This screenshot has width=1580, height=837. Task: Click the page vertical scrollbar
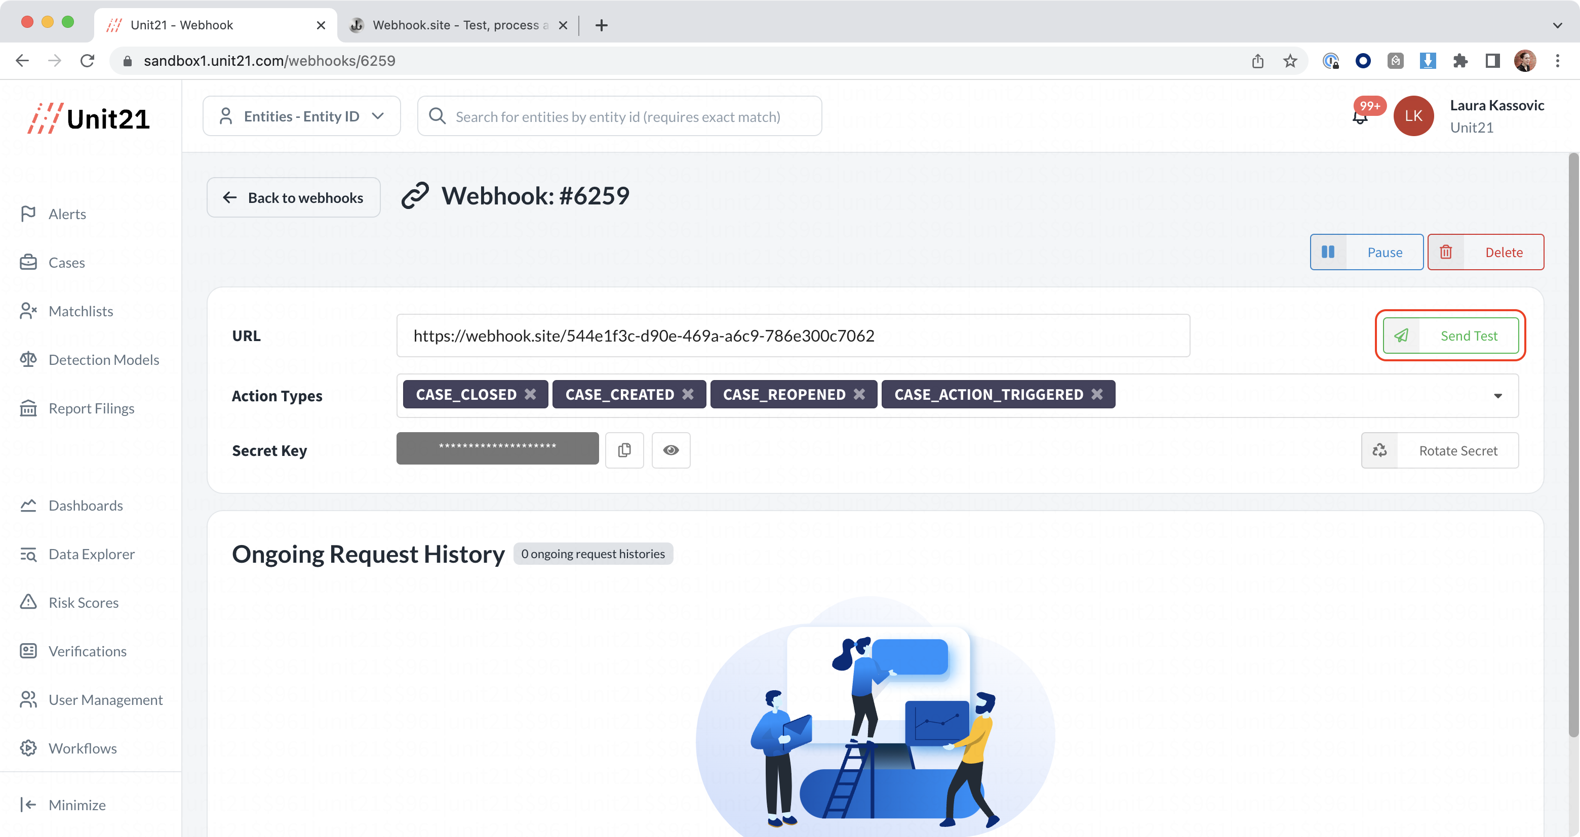(x=1572, y=447)
